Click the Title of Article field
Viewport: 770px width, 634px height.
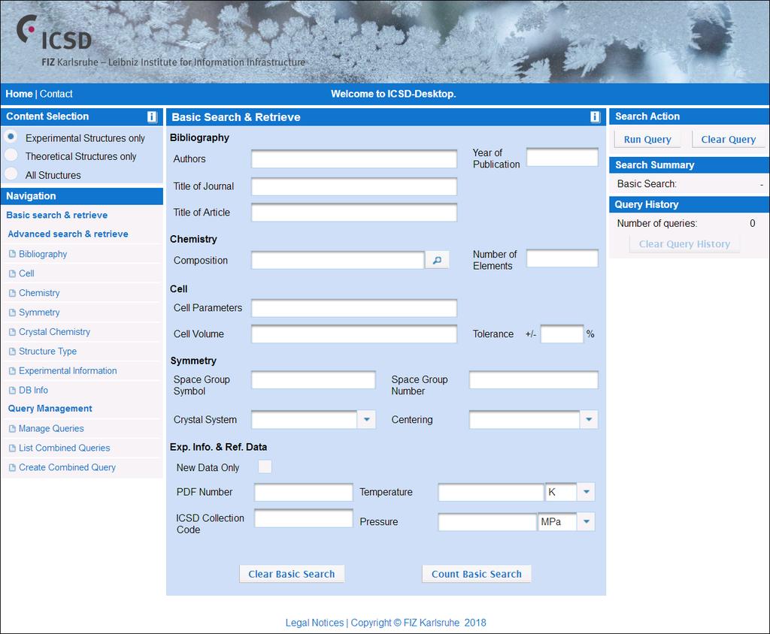(x=354, y=213)
